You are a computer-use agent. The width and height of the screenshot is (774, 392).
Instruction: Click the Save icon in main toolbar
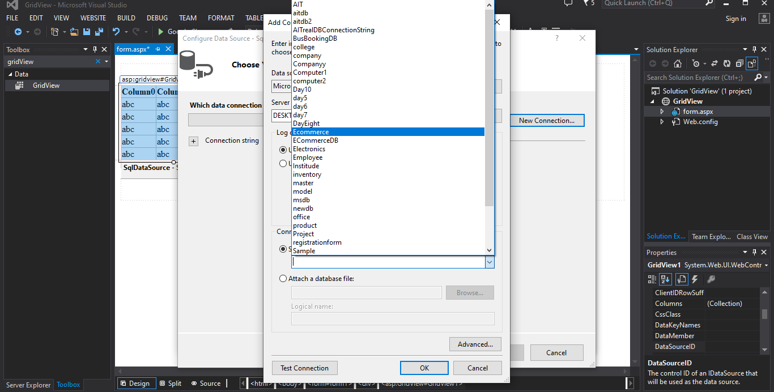pos(87,32)
